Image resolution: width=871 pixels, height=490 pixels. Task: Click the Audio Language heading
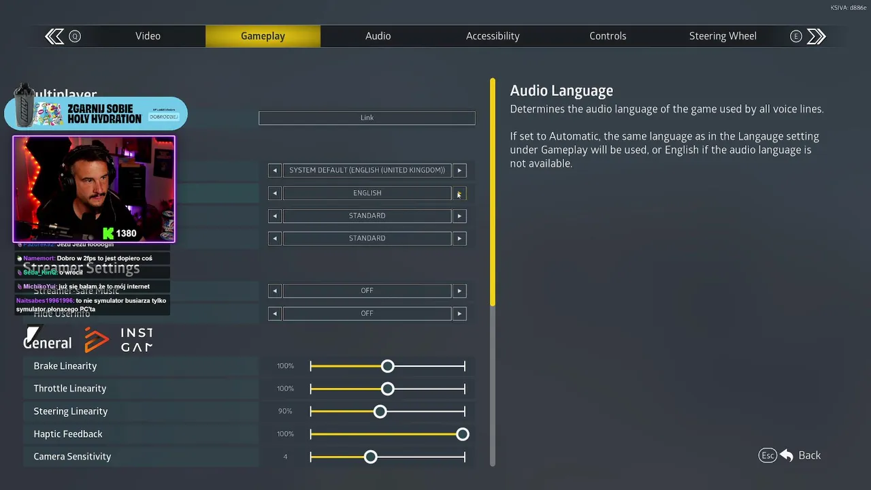561,91
